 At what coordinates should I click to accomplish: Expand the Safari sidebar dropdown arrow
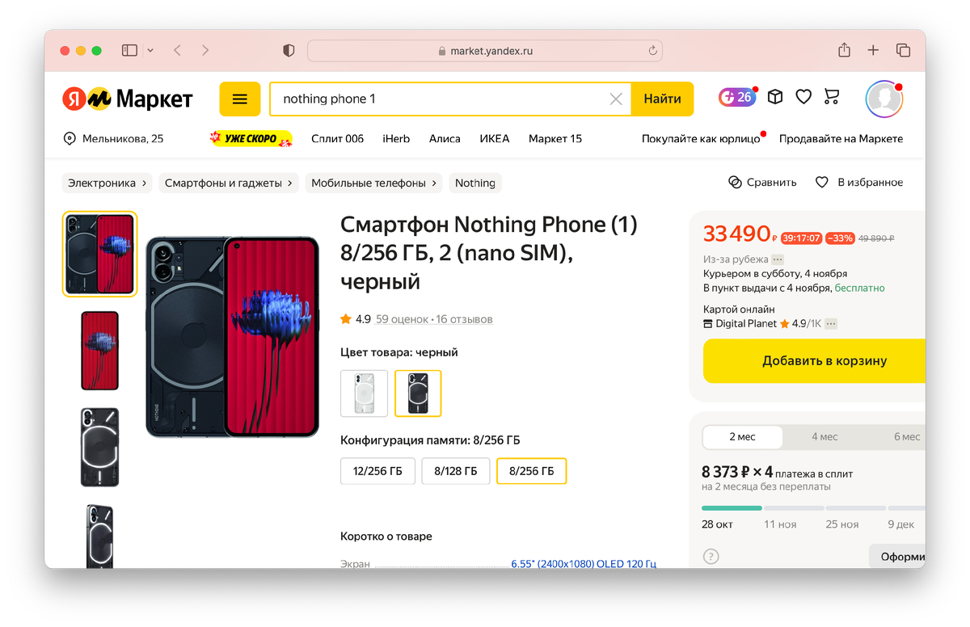click(150, 50)
